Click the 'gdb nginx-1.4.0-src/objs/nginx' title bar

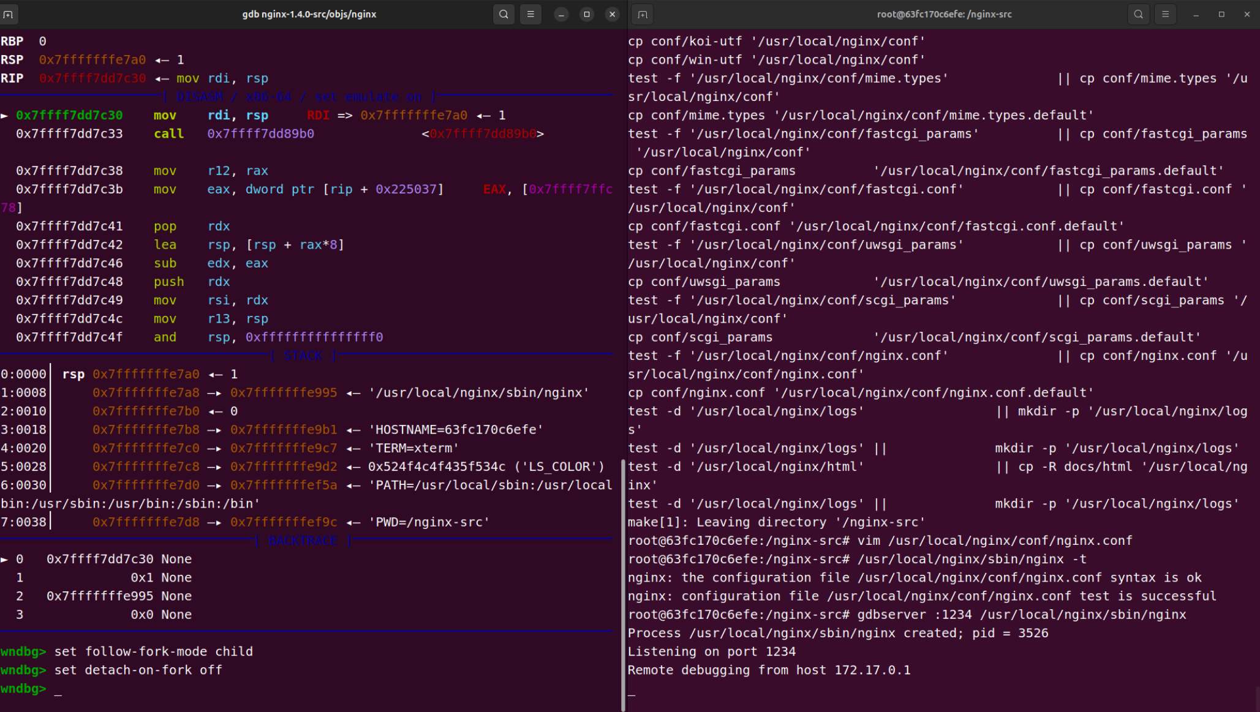point(309,14)
